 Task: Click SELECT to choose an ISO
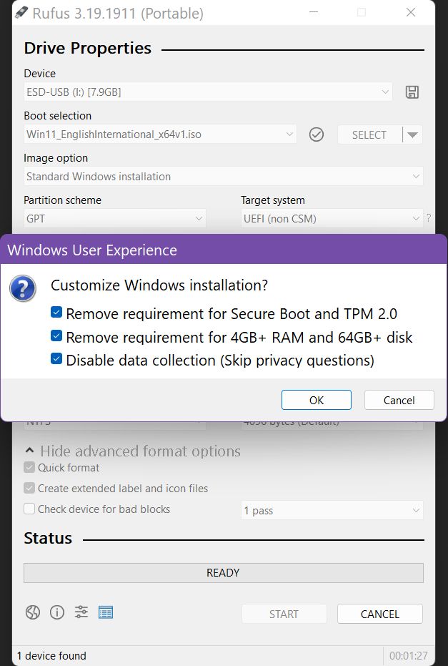click(368, 134)
